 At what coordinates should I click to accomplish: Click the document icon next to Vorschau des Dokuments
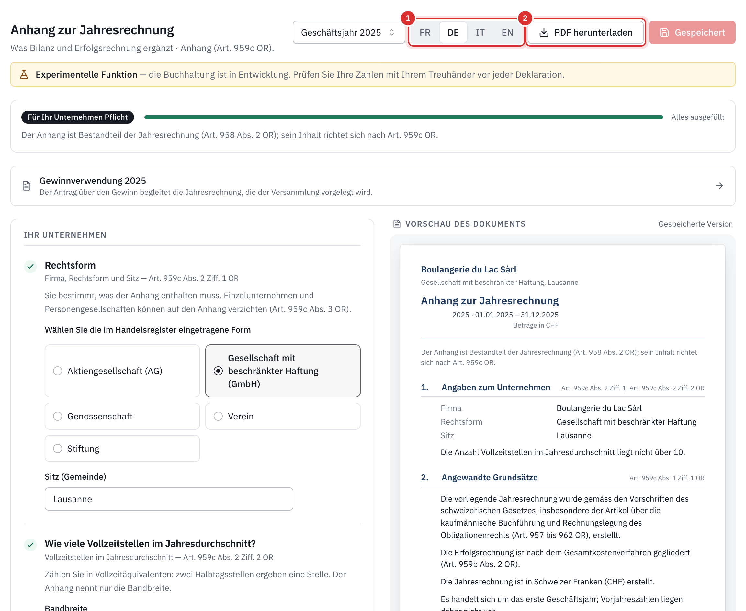coord(397,224)
